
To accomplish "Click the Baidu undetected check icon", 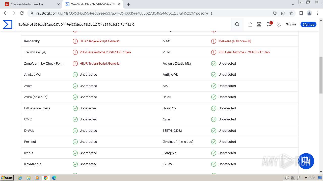I will coord(214,97).
